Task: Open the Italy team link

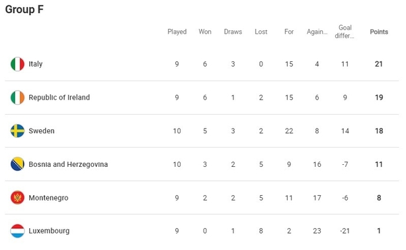Action: [36, 64]
